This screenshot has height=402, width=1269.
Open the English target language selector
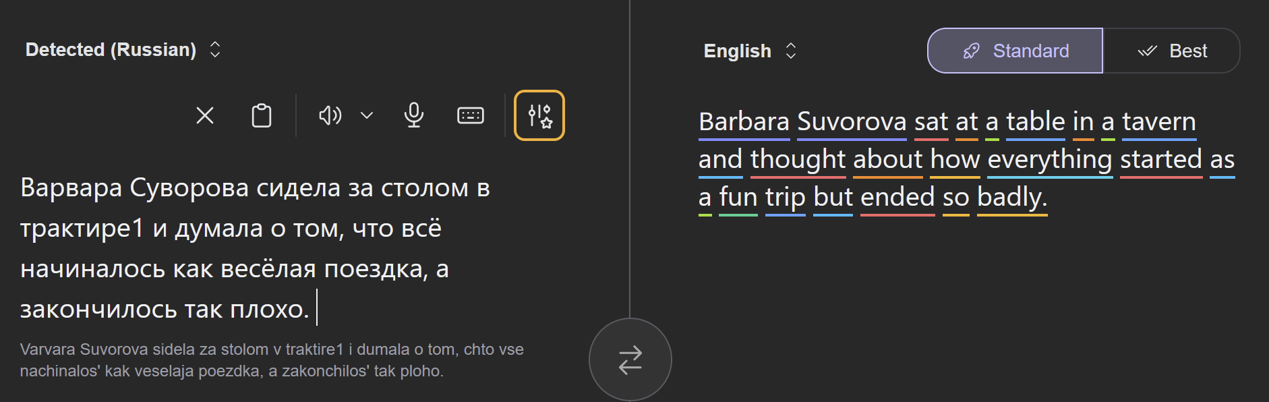pyautogui.click(x=750, y=51)
